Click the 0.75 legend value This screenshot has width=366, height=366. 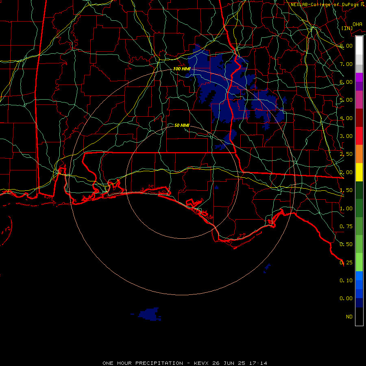point(346,227)
